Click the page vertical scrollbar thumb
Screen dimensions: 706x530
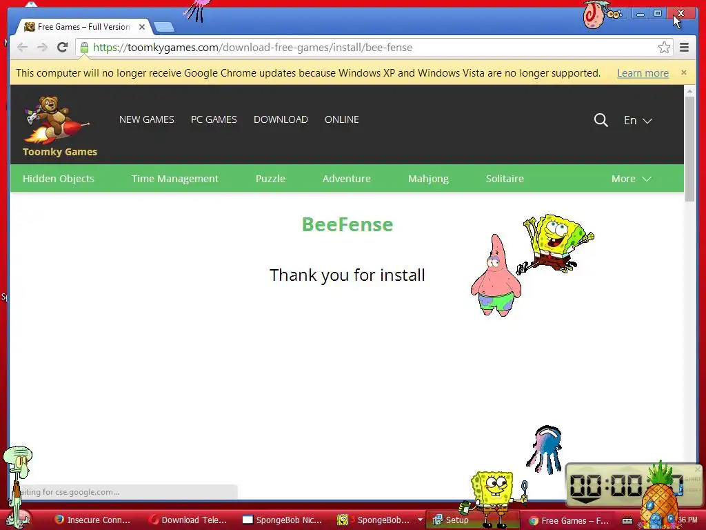tap(689, 149)
